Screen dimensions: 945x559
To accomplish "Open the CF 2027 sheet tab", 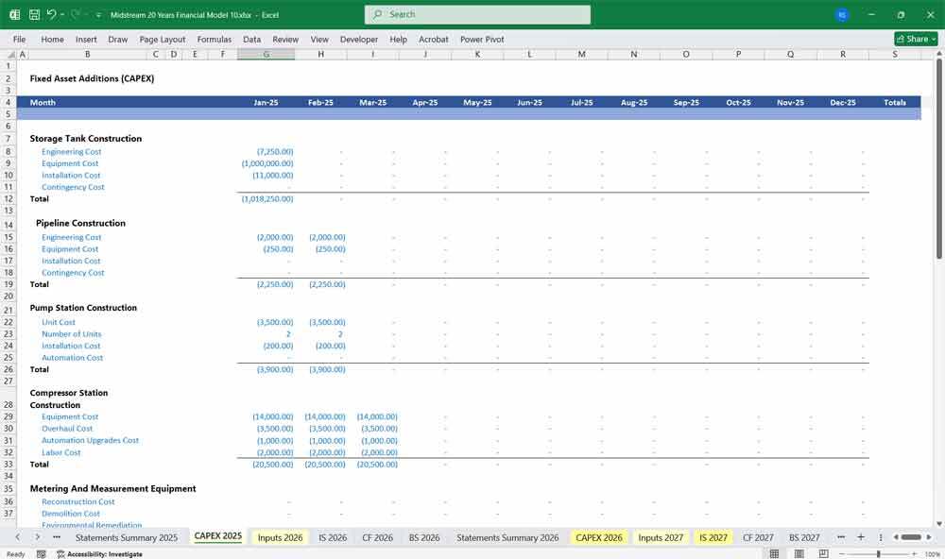I will (758, 537).
